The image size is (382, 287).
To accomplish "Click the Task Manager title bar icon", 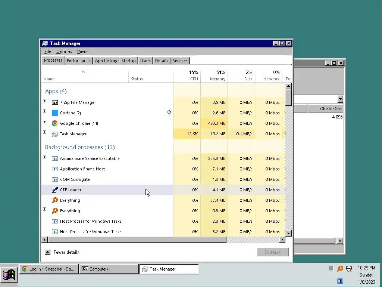I will [45, 43].
